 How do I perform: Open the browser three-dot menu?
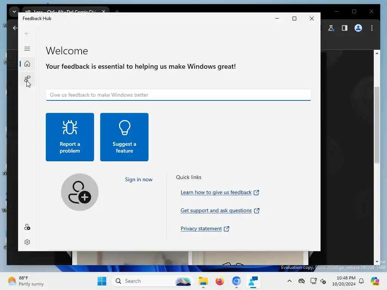point(372,28)
